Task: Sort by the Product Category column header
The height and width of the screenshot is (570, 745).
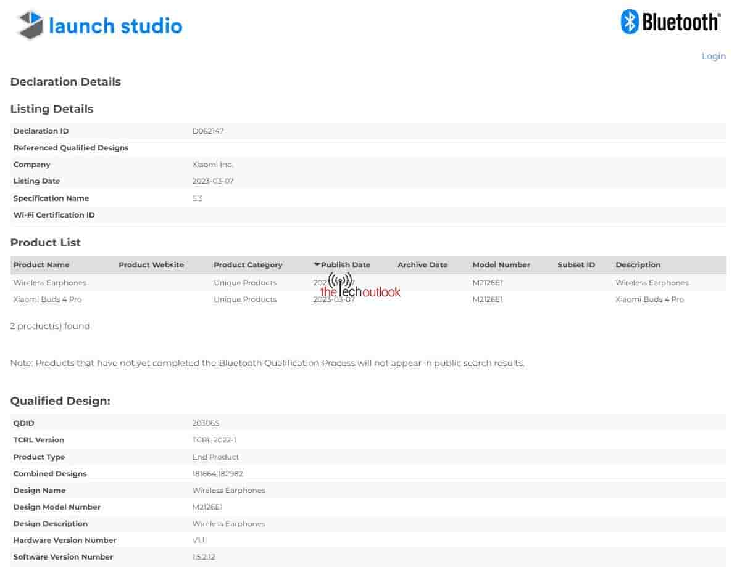Action: coord(248,265)
